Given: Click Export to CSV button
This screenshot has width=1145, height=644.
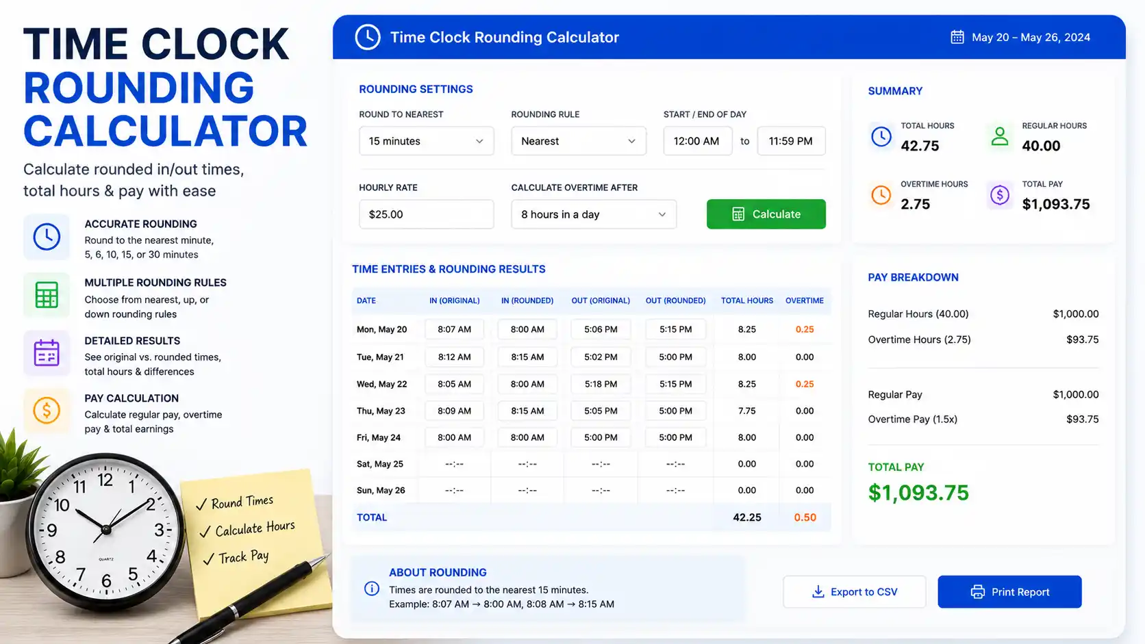Looking at the screenshot, I should point(855,592).
